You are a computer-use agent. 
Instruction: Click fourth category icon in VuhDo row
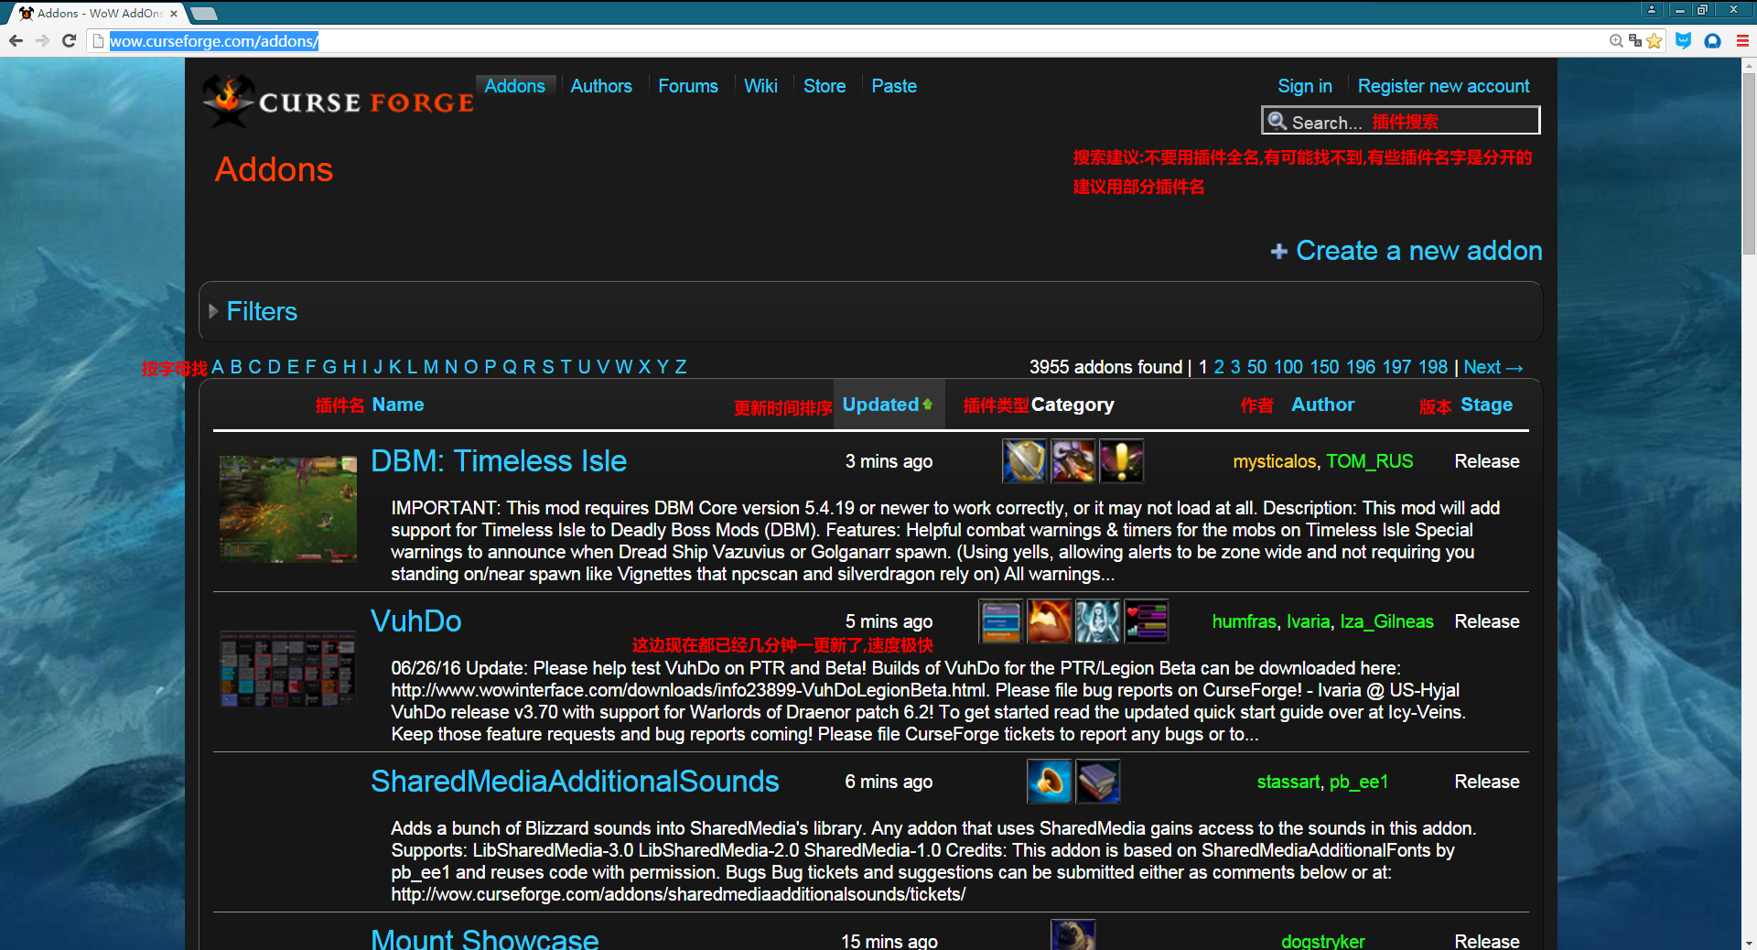click(1146, 621)
